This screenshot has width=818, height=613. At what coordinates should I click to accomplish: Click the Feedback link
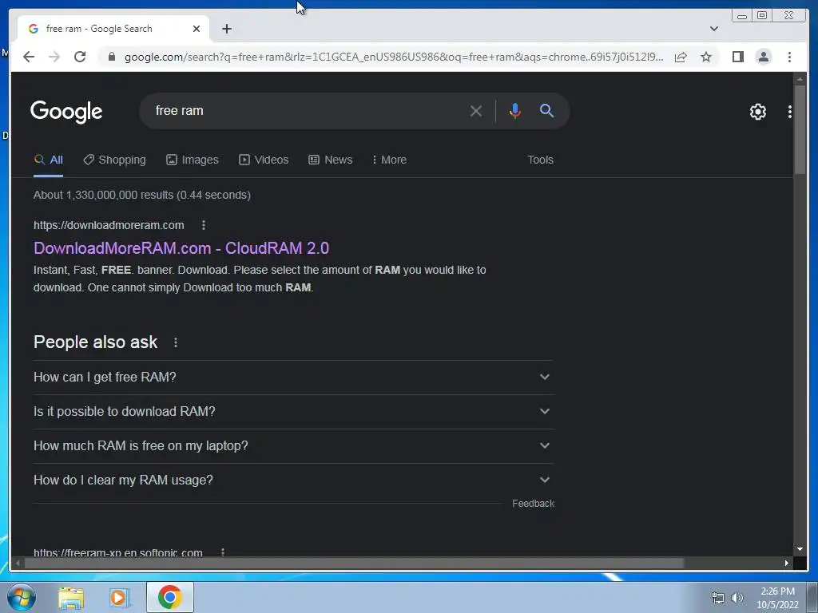(x=533, y=504)
